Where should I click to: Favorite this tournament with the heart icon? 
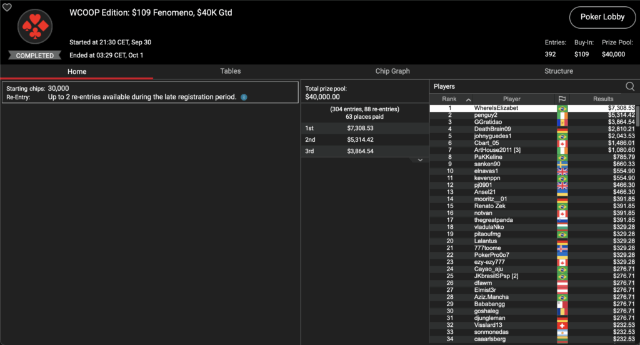tap(7, 7)
